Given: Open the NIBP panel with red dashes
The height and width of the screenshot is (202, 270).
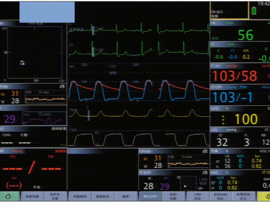Looking at the screenshot, I should [33, 169].
